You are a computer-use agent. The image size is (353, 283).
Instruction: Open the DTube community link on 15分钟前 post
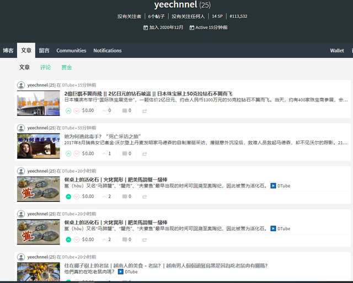(68, 85)
